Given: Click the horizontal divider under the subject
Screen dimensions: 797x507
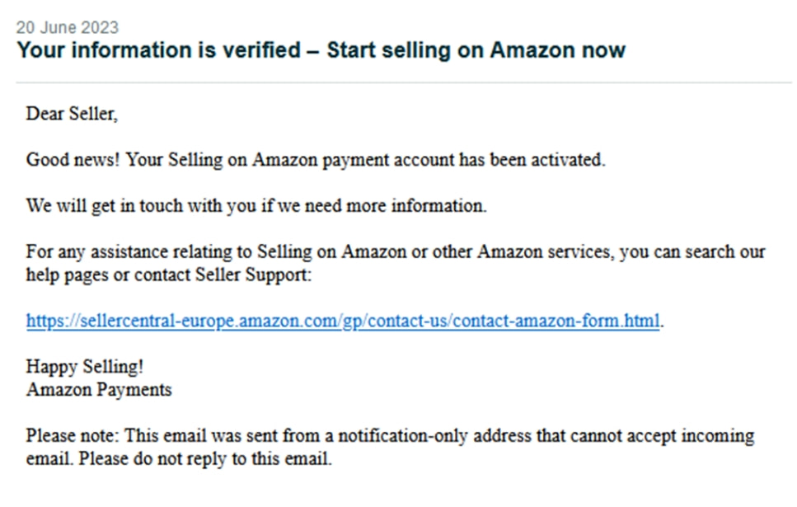Looking at the screenshot, I should click(x=403, y=82).
